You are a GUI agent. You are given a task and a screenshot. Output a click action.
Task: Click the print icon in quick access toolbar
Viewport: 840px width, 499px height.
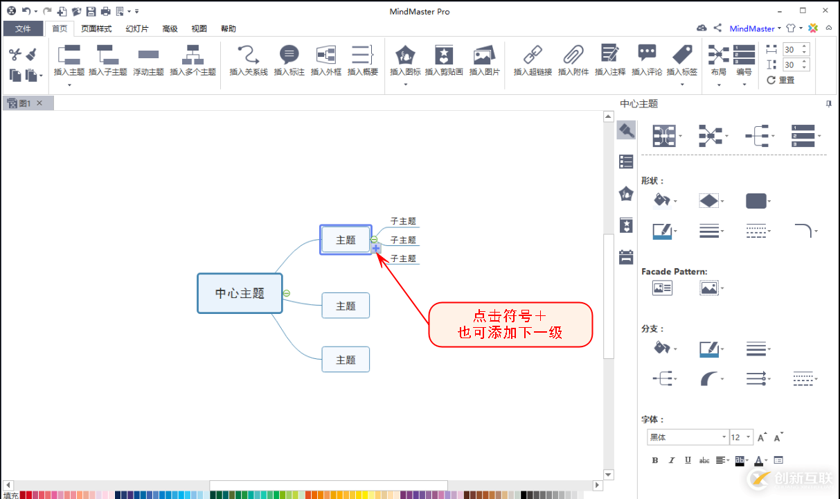105,11
